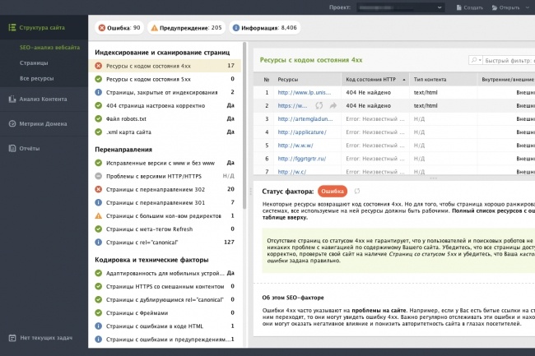Click the blue Информация counter icon
The image size is (535, 356).
coord(235,28)
